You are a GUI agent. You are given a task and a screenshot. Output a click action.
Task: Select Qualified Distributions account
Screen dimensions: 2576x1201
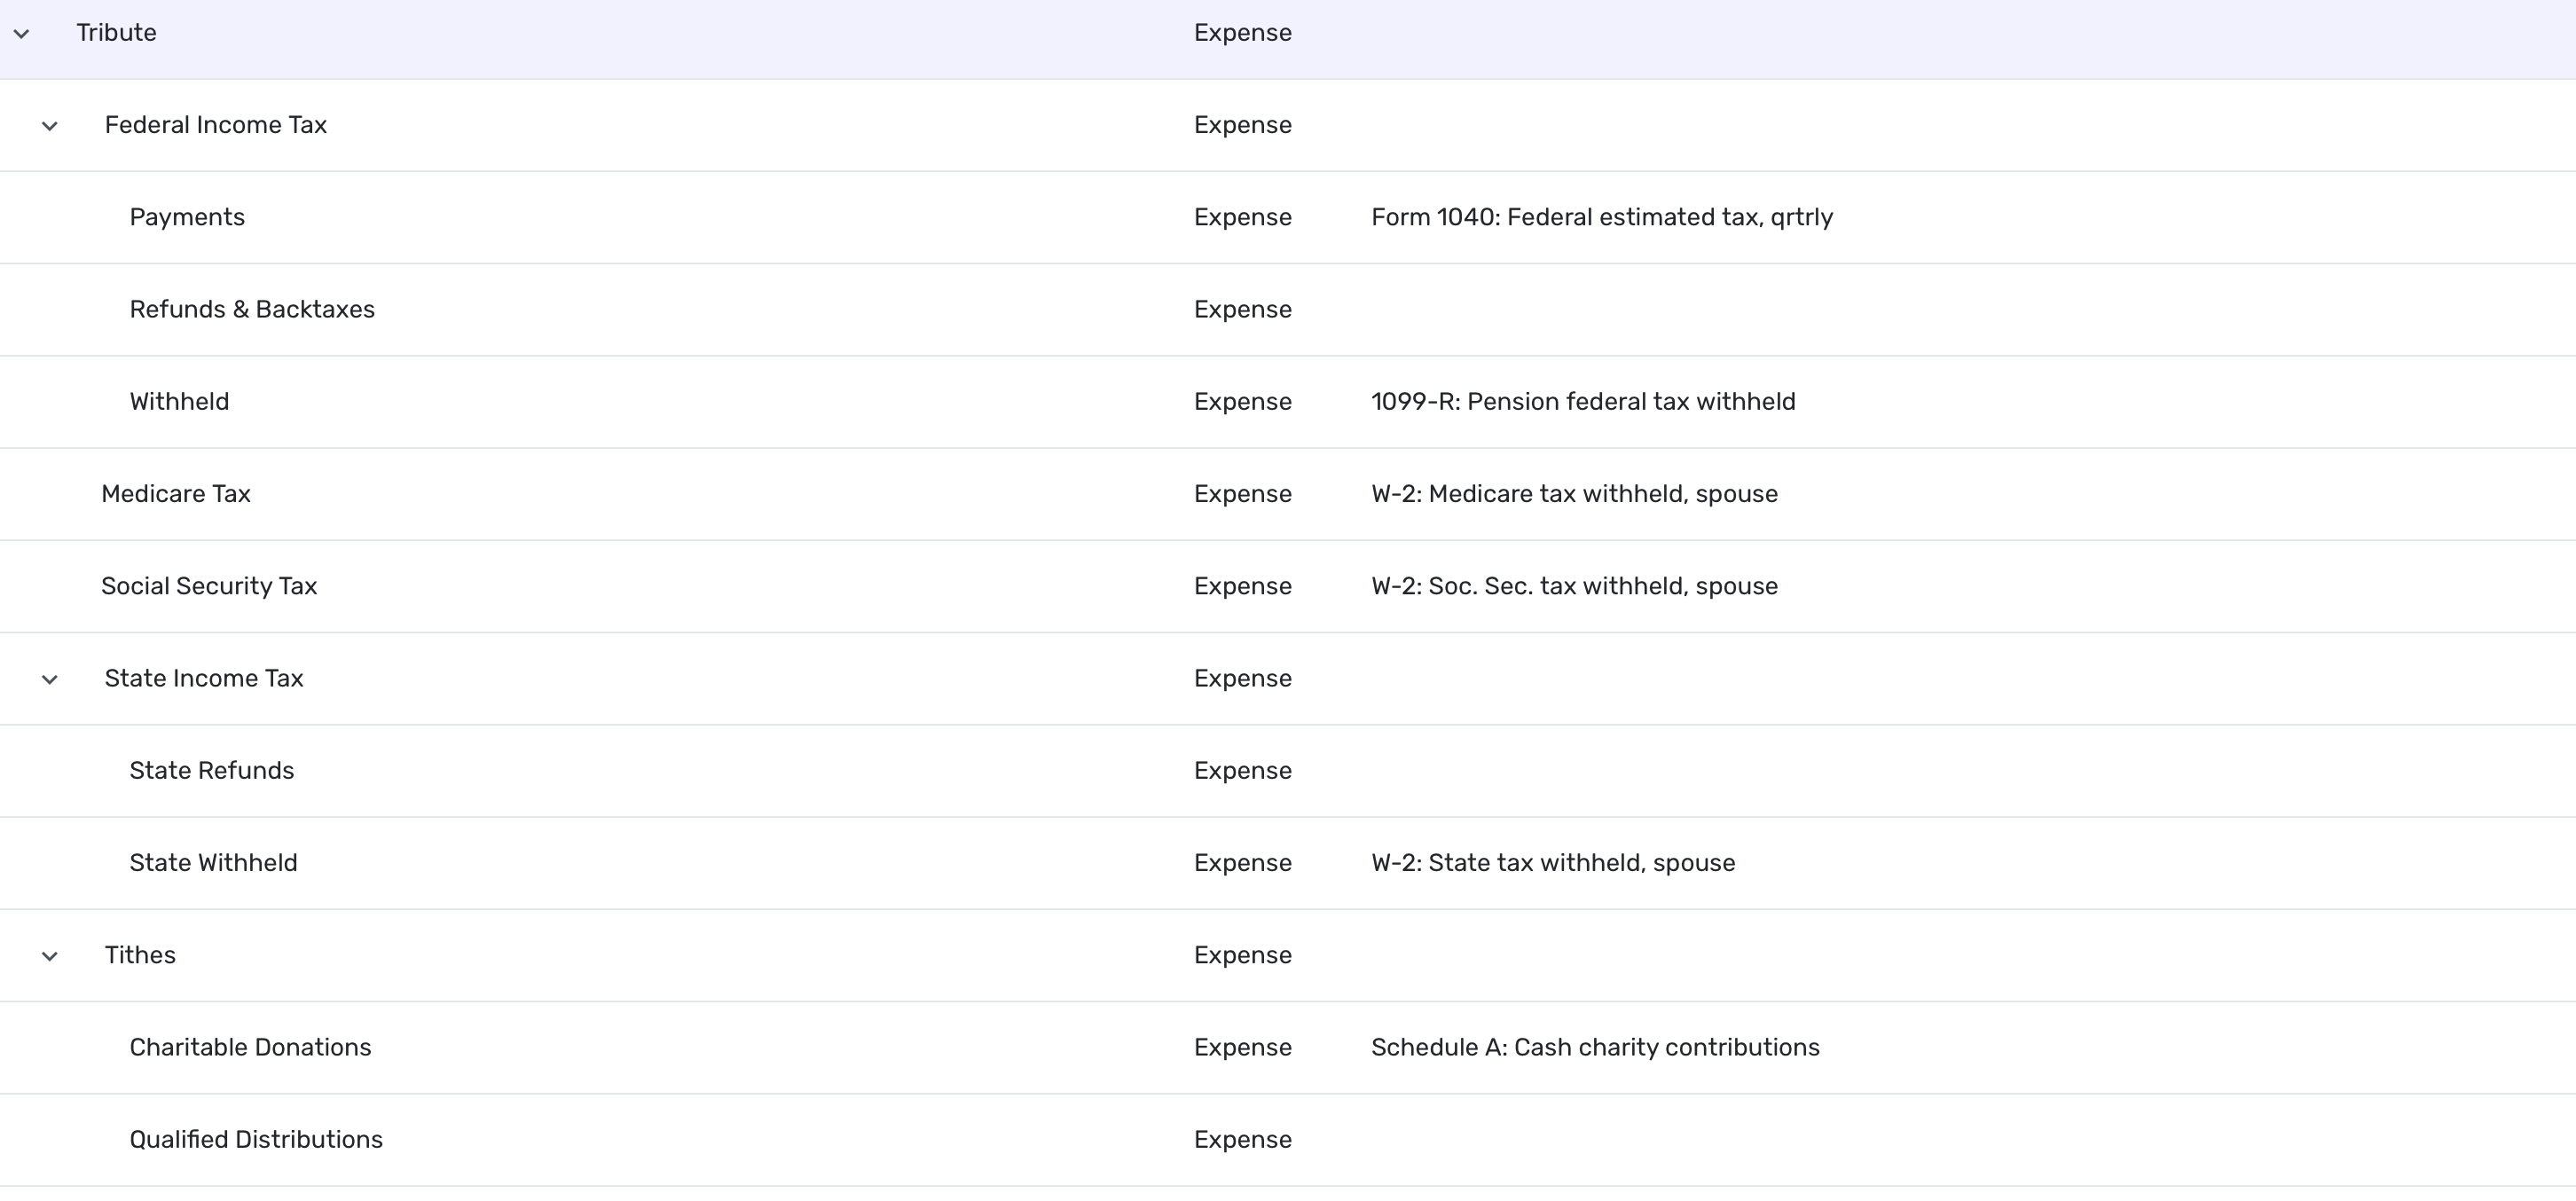pos(256,1139)
